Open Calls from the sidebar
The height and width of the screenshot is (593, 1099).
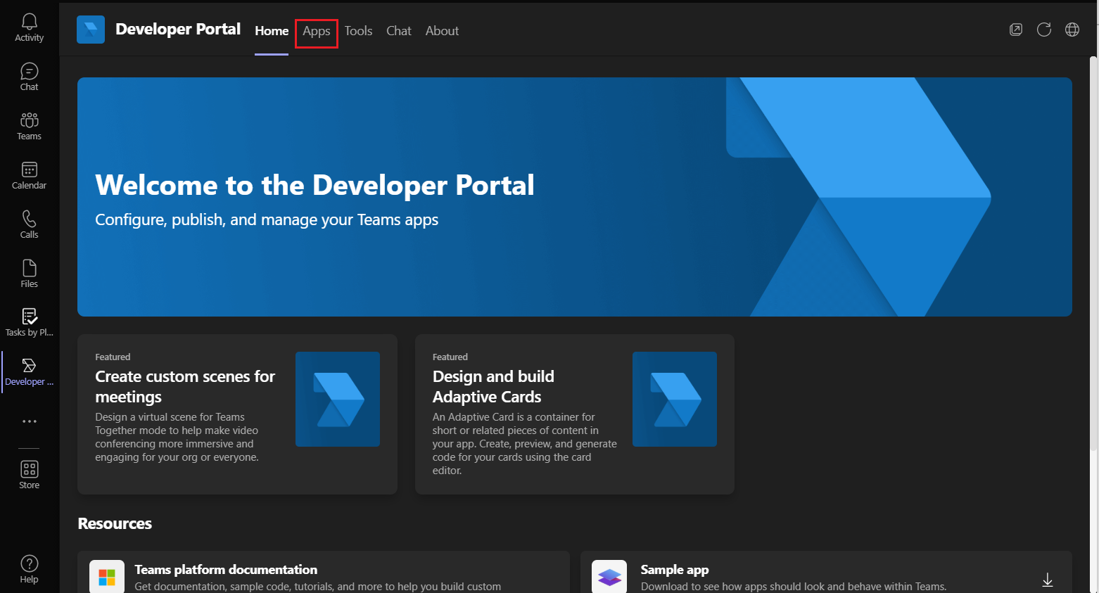point(29,225)
